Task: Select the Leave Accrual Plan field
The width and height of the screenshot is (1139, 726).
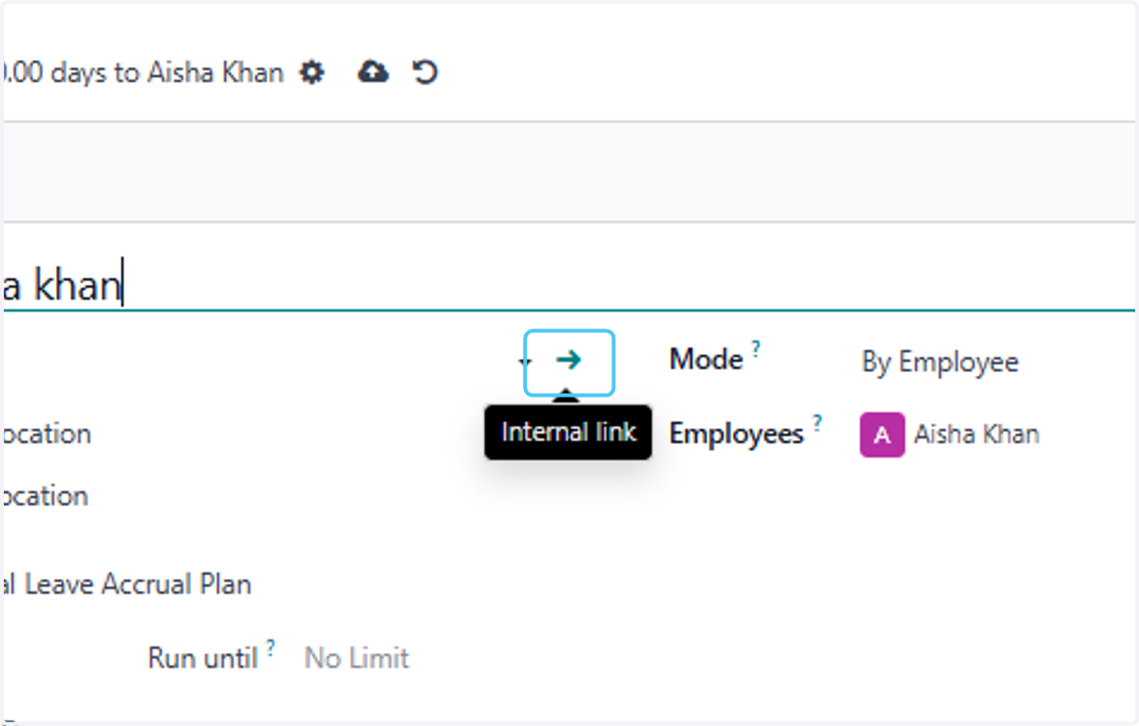Action: click(x=128, y=585)
